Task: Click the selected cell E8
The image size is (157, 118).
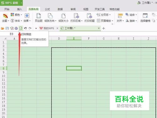Action: pyautogui.click(x=74, y=68)
